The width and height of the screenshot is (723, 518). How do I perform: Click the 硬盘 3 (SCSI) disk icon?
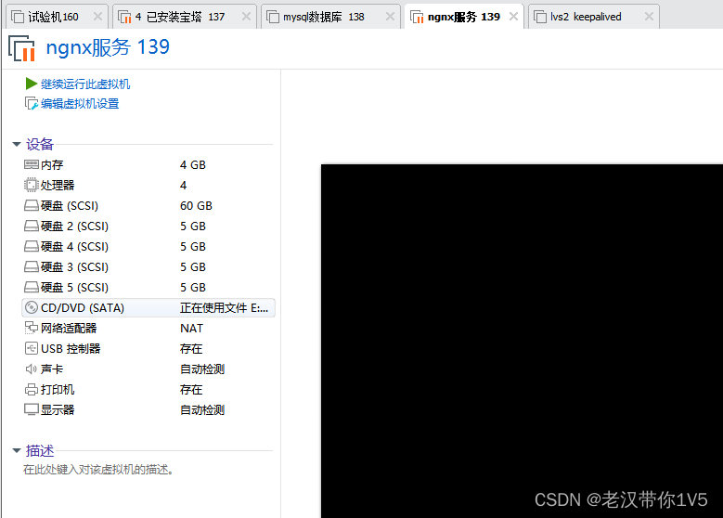tap(32, 266)
